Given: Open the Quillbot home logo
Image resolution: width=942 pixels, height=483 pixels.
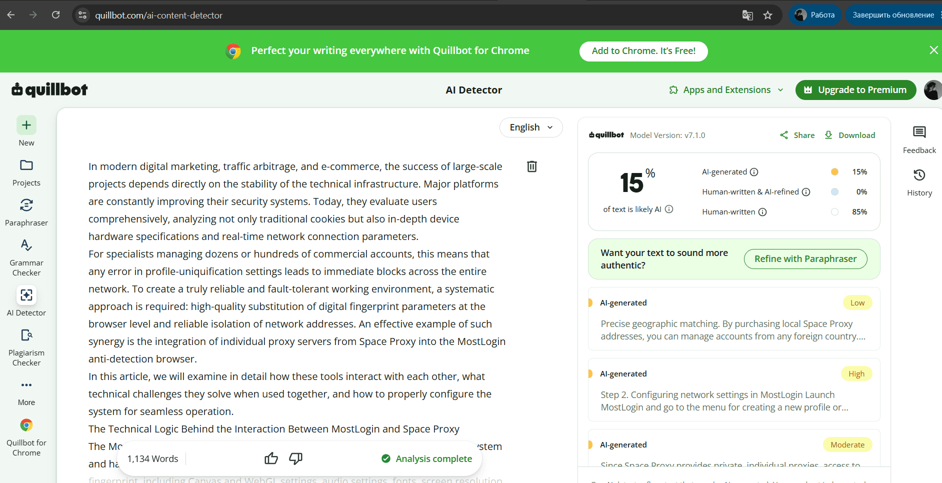Looking at the screenshot, I should click(x=49, y=89).
